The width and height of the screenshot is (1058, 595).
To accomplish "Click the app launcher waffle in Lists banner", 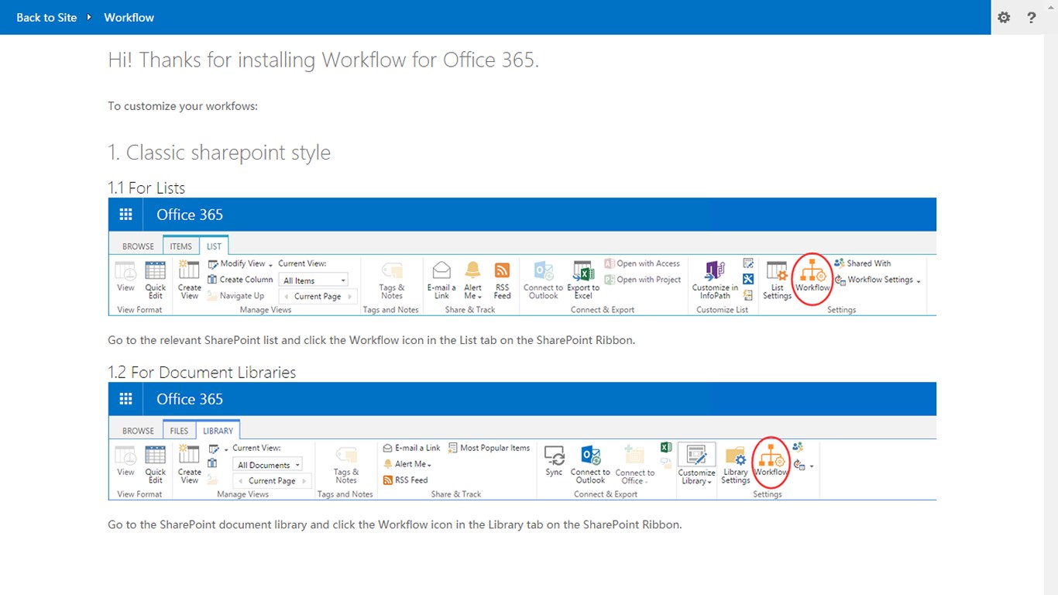I will point(125,215).
